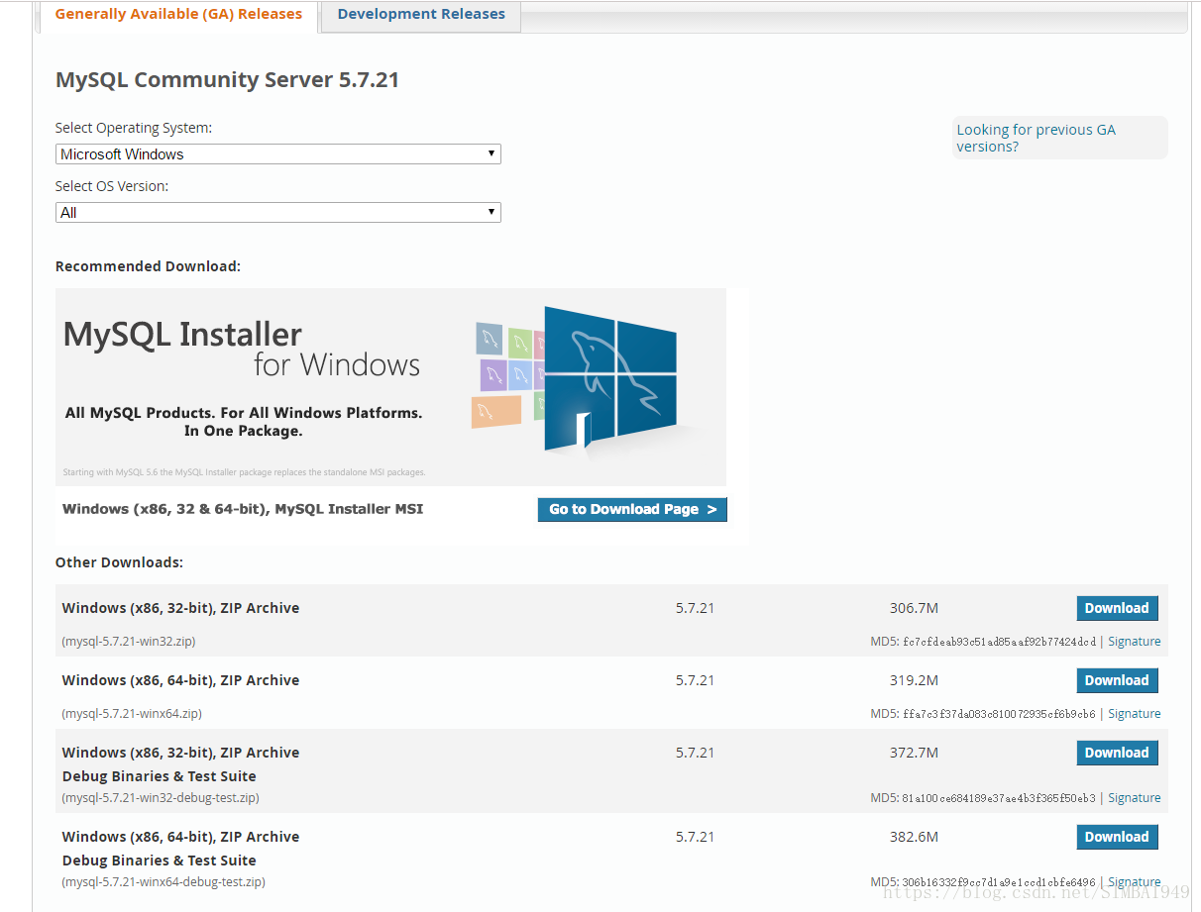Click the Recommended Download: label
Screen dimensions: 1201x912
[148, 266]
